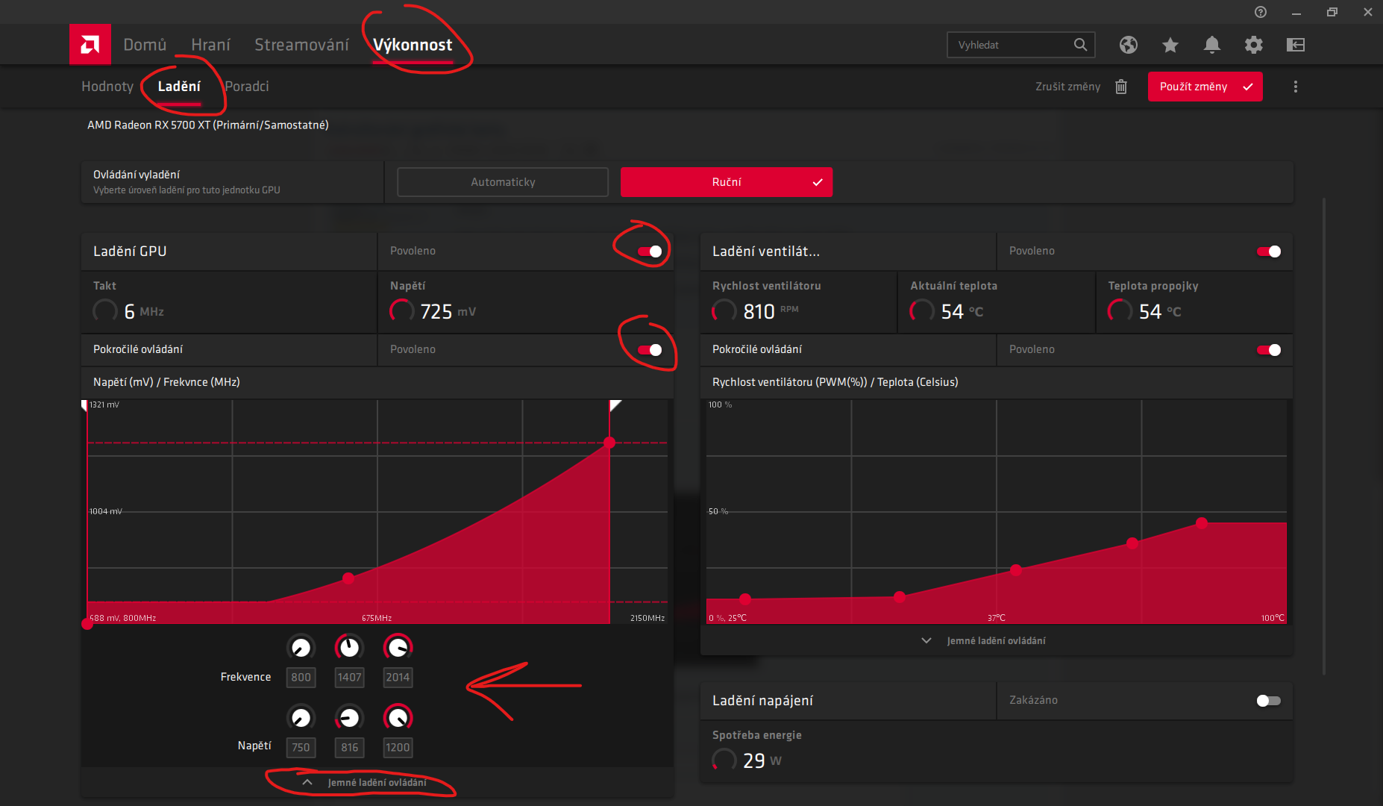This screenshot has width=1383, height=806.
Task: Click the AMD logo home icon
Action: [x=90, y=45]
